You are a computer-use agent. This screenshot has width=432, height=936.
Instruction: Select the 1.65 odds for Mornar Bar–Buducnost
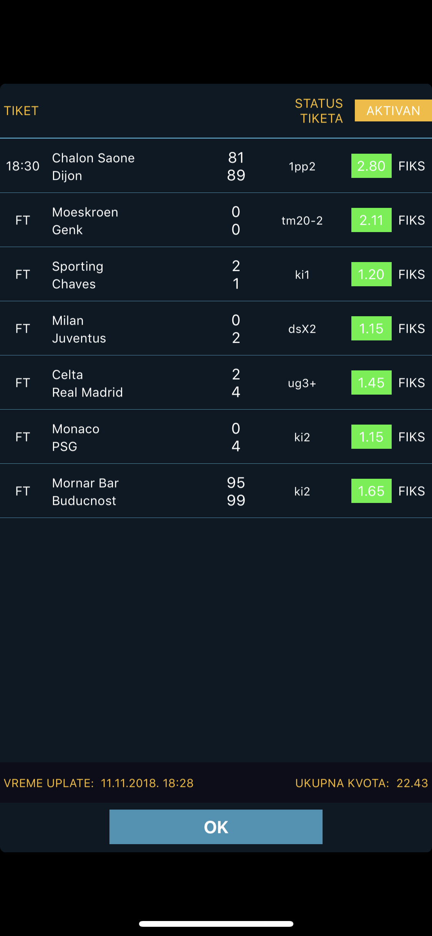pos(371,491)
